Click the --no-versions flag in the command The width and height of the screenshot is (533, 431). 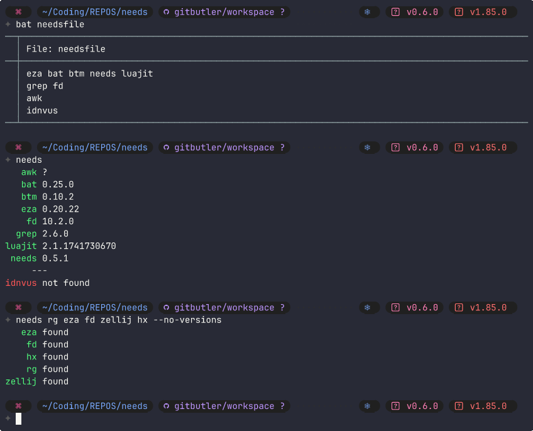tap(187, 320)
